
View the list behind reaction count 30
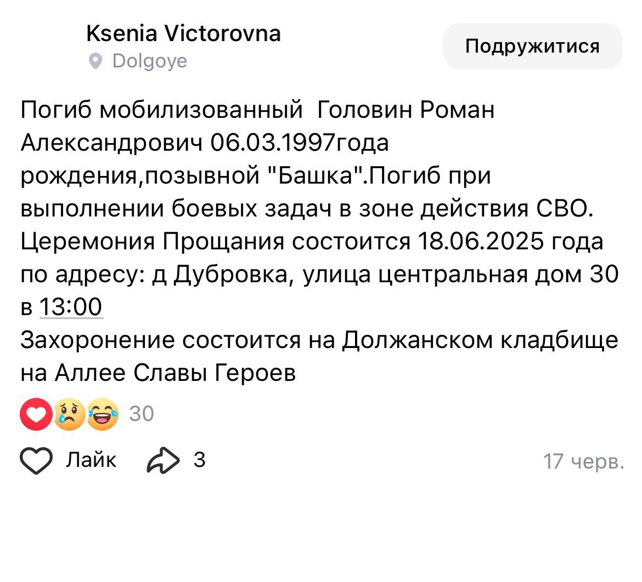142,414
